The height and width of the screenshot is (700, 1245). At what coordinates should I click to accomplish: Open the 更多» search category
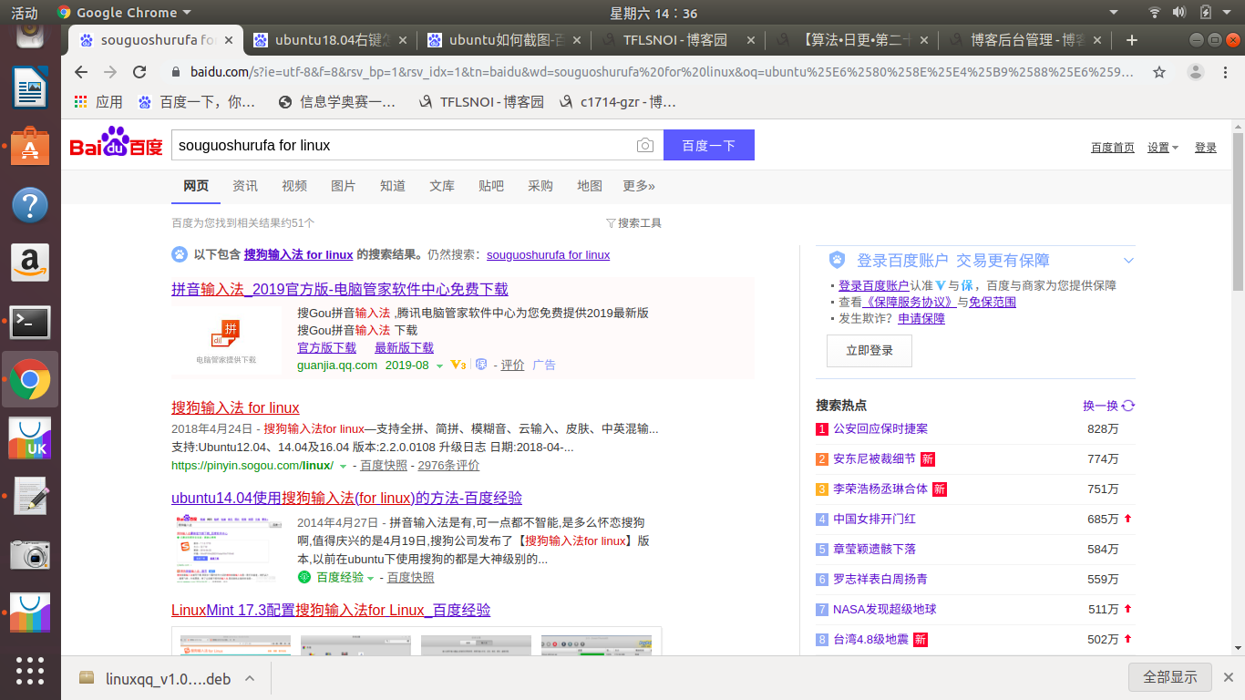click(639, 186)
